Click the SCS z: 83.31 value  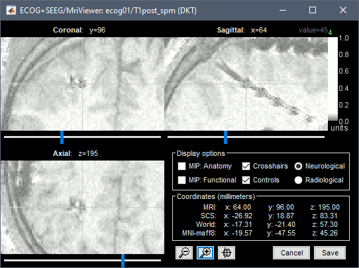[x=325, y=216]
